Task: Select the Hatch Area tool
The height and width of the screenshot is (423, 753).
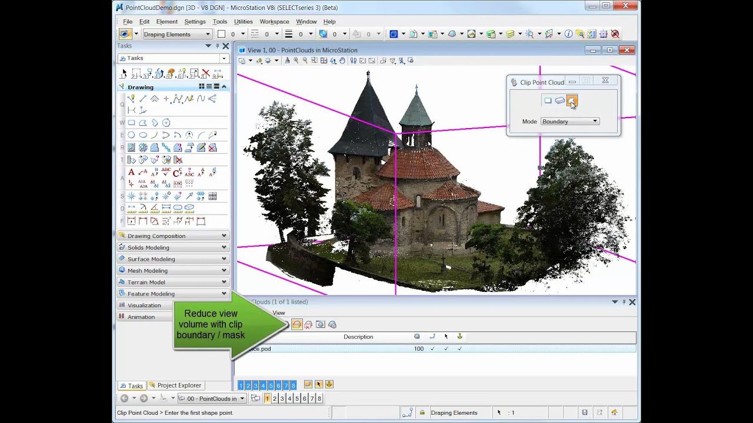Action: coord(131,147)
